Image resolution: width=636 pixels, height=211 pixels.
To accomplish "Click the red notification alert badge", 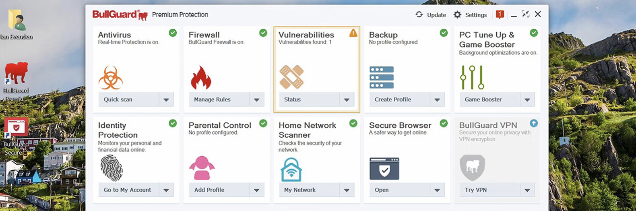I will point(500,15).
